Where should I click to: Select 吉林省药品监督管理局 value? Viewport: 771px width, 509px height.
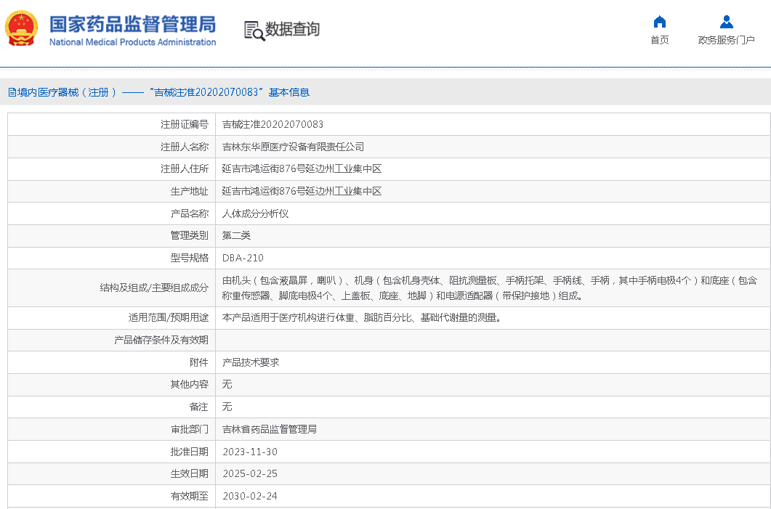tap(270, 429)
